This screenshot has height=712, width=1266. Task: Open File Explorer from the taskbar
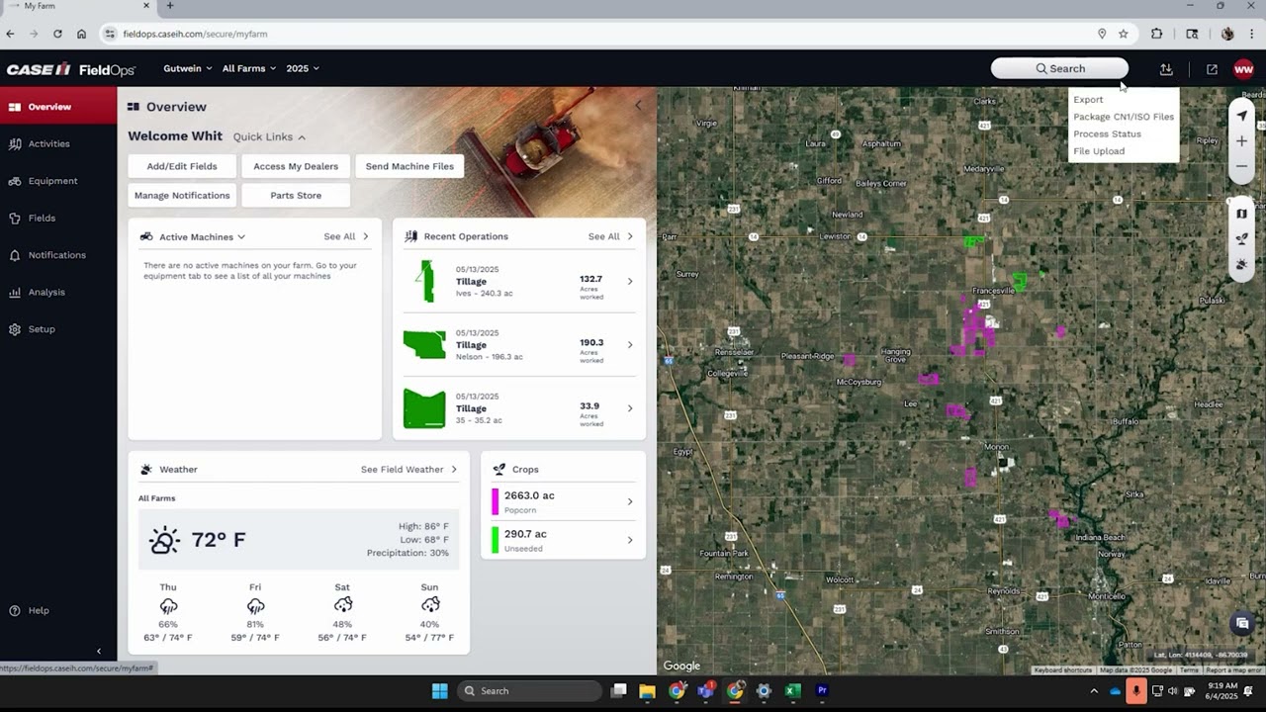[x=647, y=691]
